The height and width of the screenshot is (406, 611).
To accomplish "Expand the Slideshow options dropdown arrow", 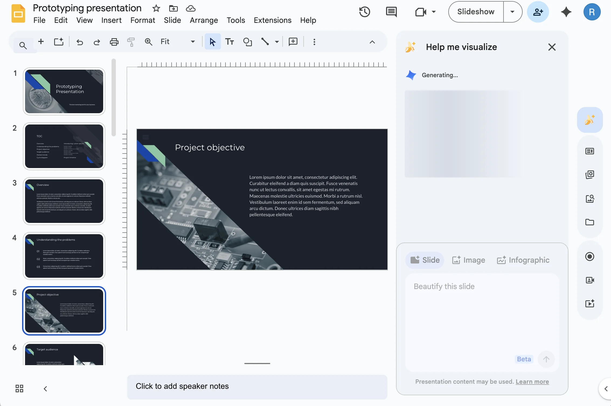I will coord(512,12).
